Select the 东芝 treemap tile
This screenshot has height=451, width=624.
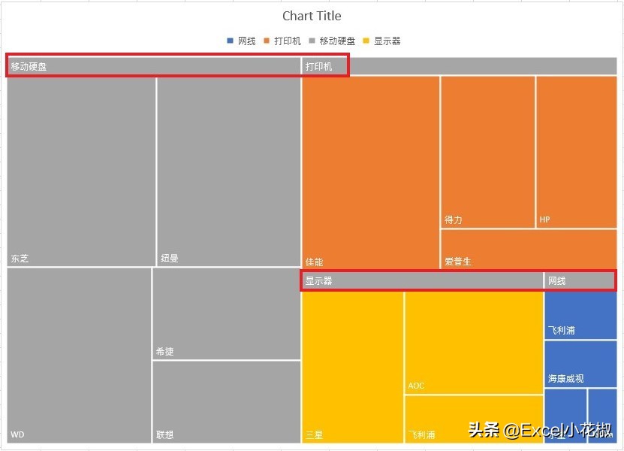(81, 171)
